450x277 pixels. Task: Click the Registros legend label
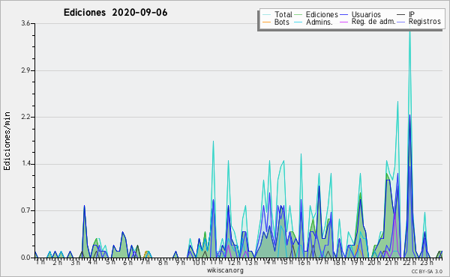(x=424, y=22)
